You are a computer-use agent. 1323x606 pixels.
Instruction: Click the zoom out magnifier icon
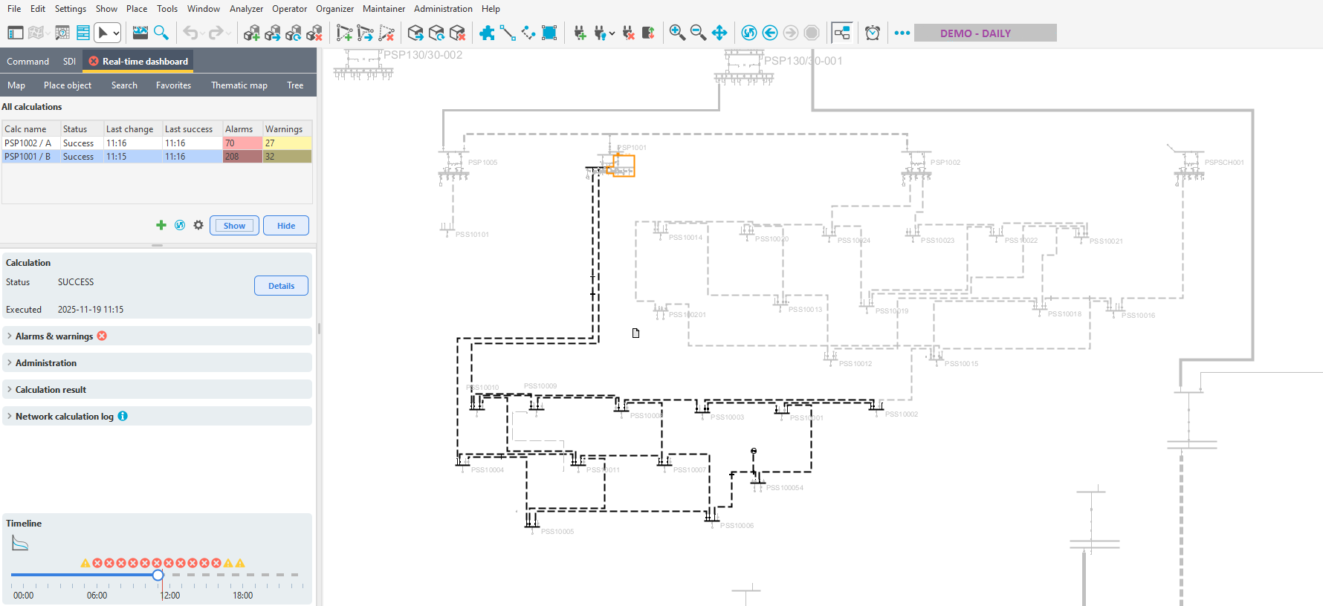click(x=697, y=33)
